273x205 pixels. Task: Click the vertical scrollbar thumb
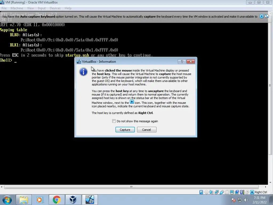270,85
